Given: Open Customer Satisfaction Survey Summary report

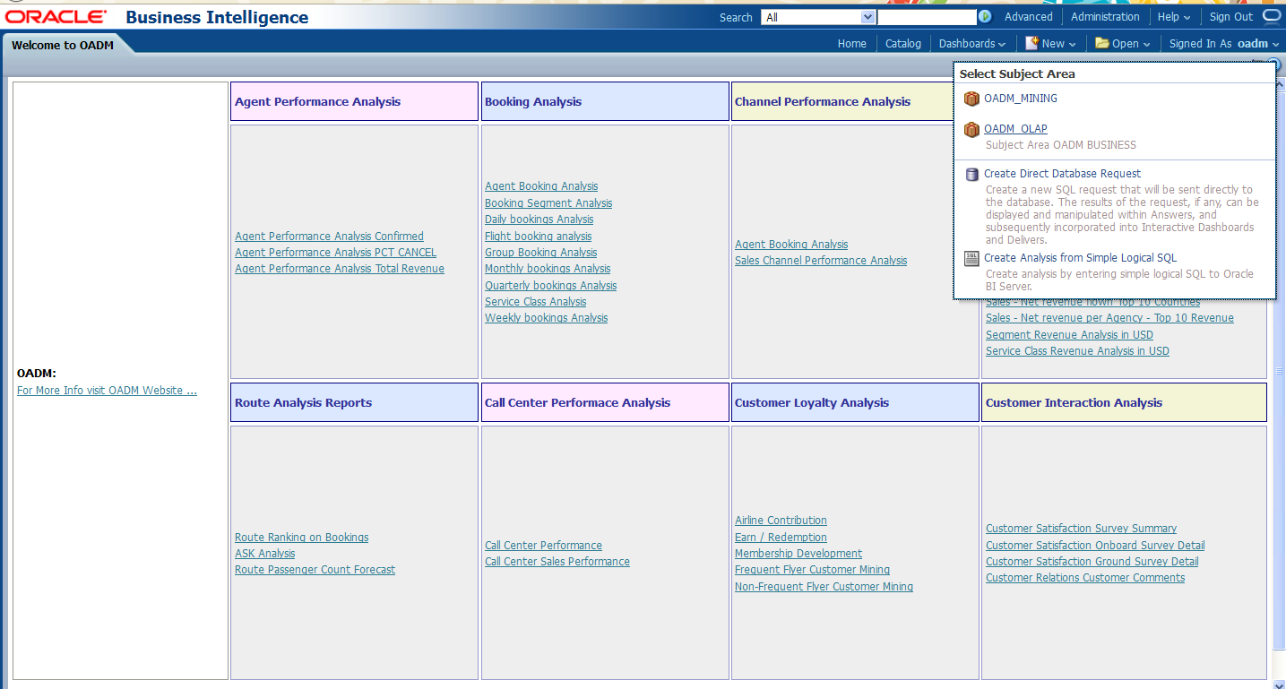Looking at the screenshot, I should point(1081,529).
